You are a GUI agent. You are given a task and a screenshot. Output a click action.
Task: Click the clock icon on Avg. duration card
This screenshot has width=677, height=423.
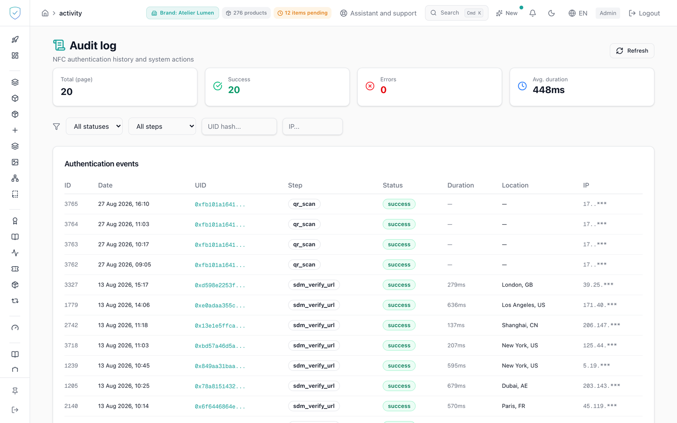pos(522,86)
